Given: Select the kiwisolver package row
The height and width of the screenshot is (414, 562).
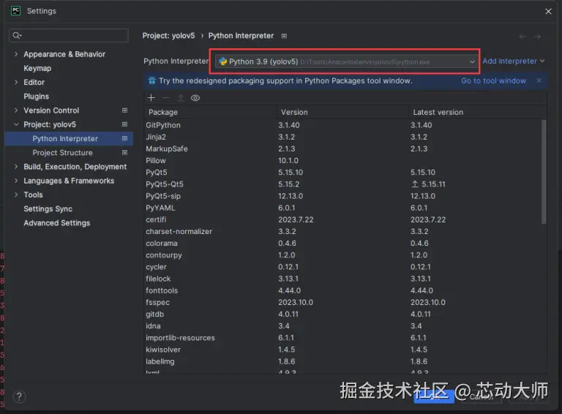Looking at the screenshot, I should pyautogui.click(x=343, y=350).
